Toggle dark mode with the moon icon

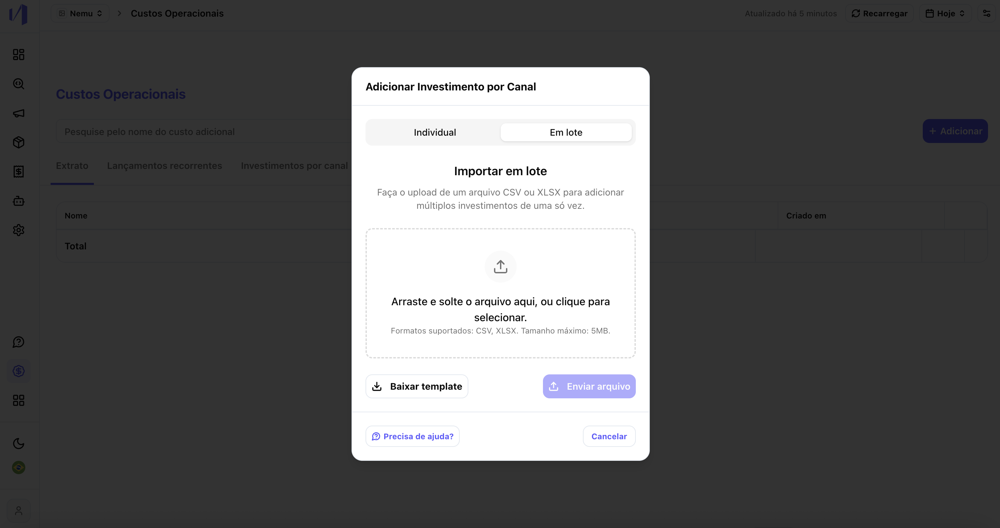click(x=19, y=443)
